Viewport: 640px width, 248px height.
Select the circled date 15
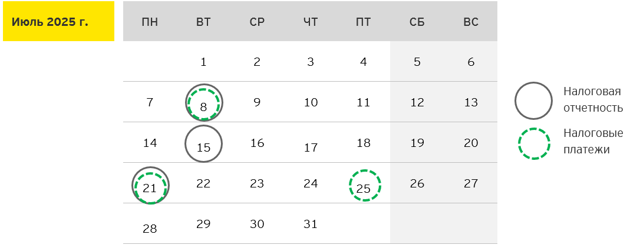tap(203, 143)
